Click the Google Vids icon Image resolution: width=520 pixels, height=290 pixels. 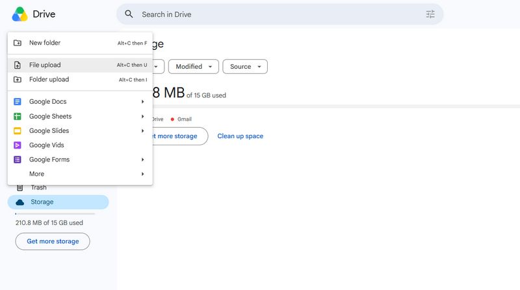tap(18, 145)
